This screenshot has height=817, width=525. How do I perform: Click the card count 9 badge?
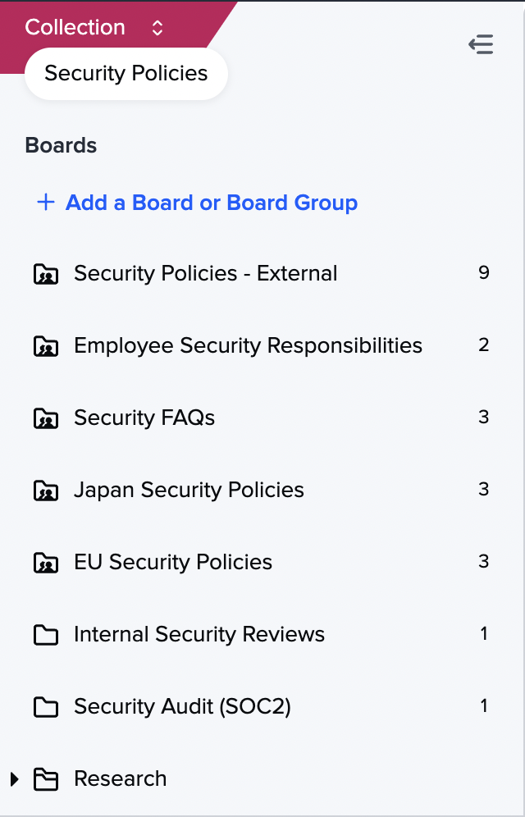point(484,272)
